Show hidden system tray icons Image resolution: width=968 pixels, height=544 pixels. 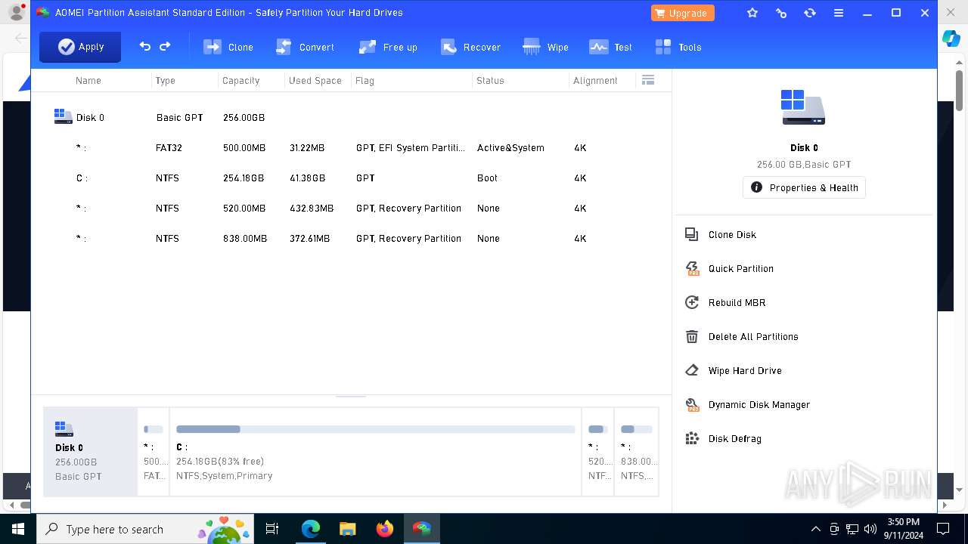click(816, 529)
